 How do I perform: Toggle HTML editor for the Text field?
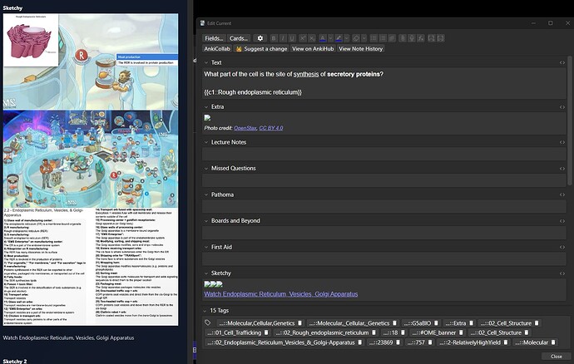(x=562, y=63)
